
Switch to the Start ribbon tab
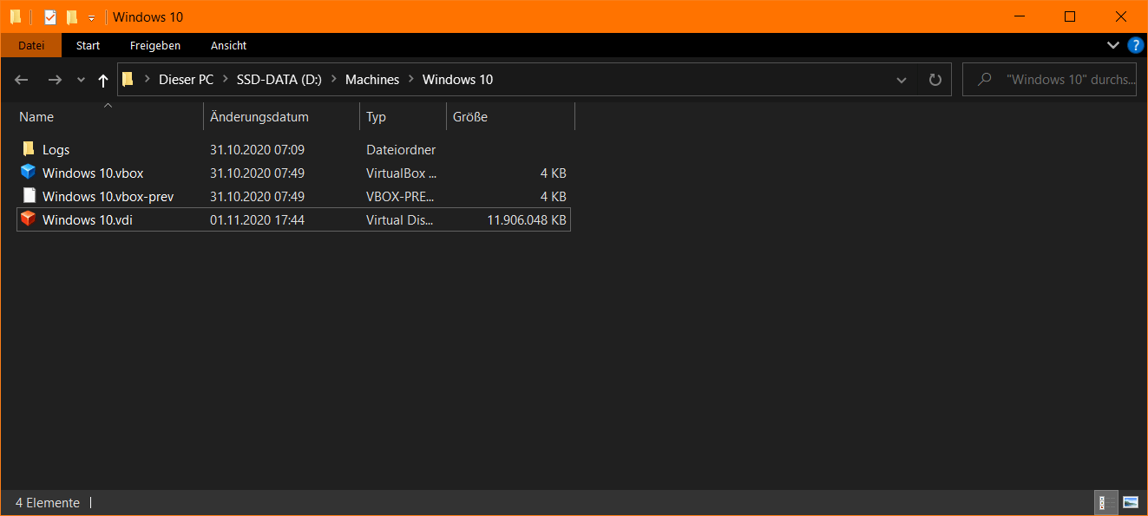88,45
